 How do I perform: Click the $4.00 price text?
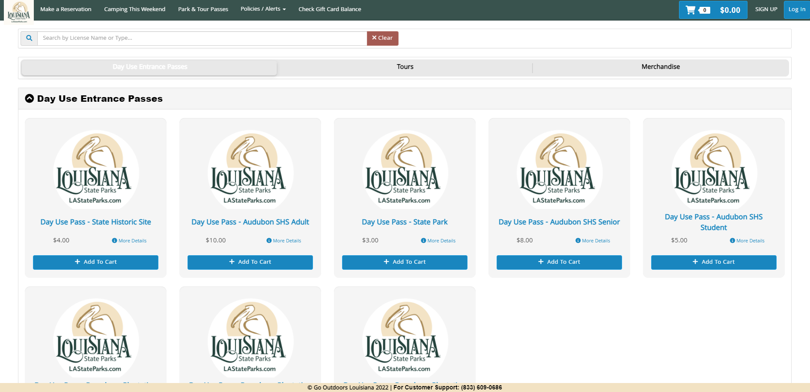[61, 240]
